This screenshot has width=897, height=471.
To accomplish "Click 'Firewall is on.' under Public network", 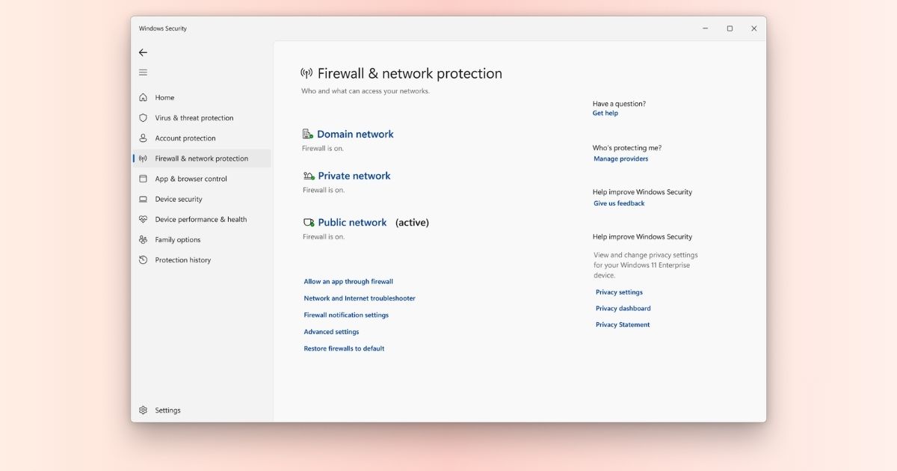I will tap(324, 236).
